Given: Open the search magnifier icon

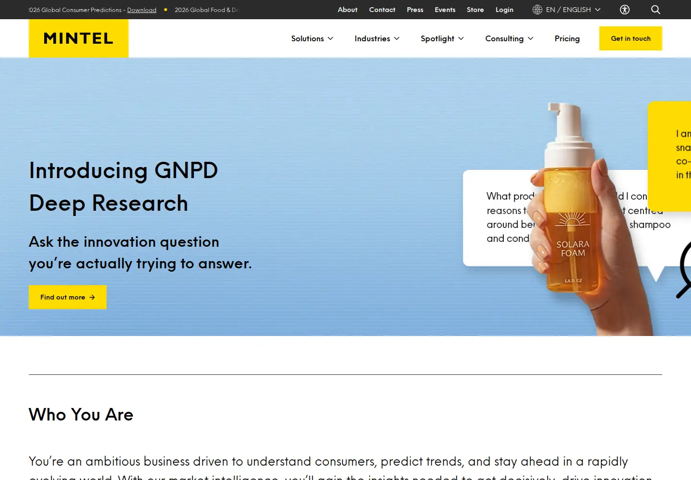Looking at the screenshot, I should [655, 10].
